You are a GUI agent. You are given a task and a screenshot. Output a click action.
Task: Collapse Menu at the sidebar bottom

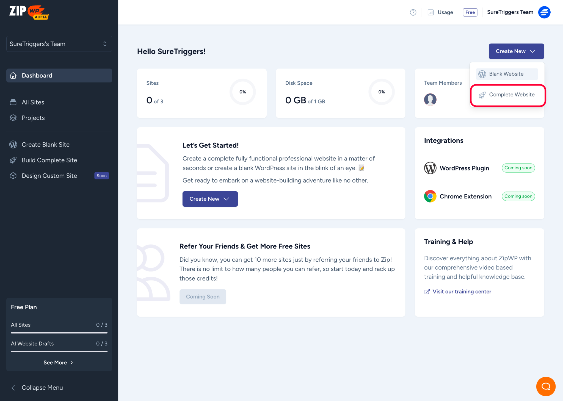pos(42,388)
